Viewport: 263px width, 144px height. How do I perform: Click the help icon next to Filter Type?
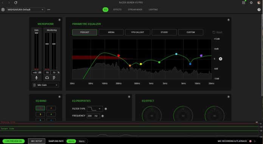(x=106, y=109)
